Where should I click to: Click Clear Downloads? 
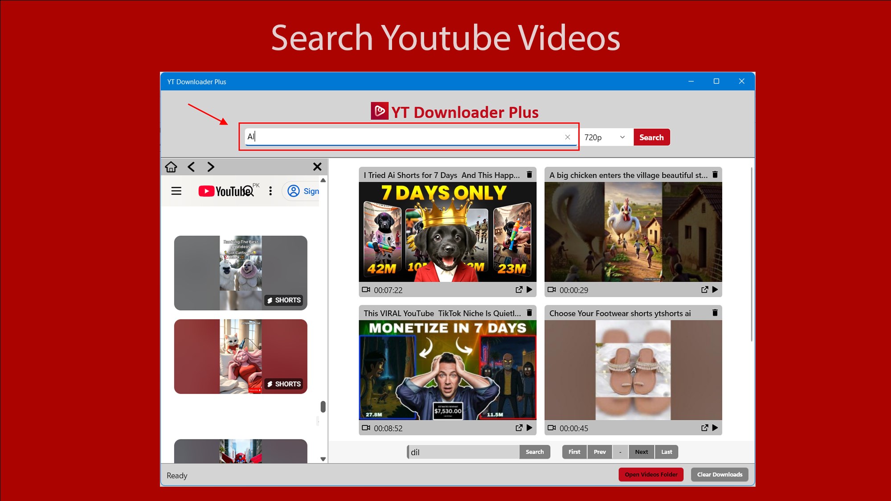719,475
